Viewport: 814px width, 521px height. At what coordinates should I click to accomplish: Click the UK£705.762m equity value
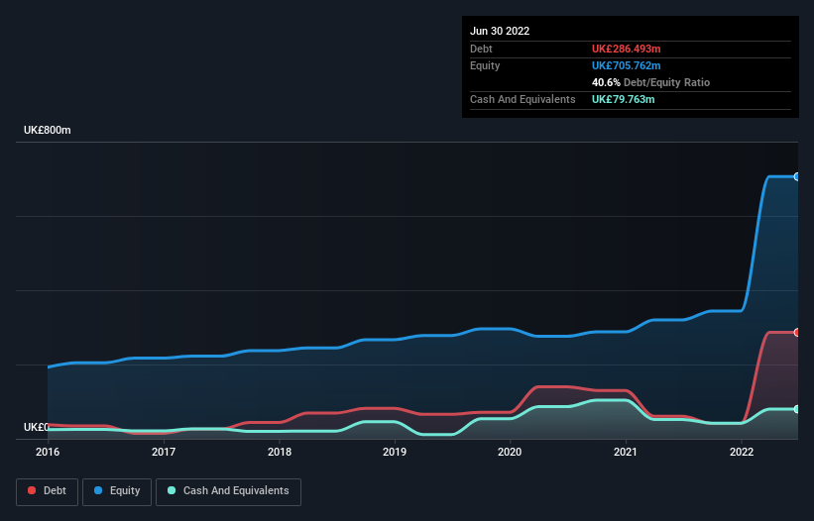coord(626,65)
